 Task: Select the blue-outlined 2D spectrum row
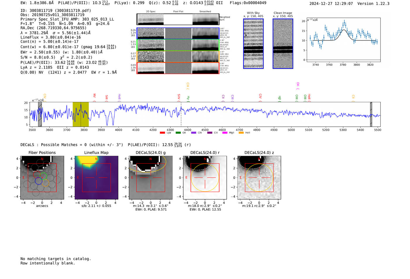[x=178, y=33]
